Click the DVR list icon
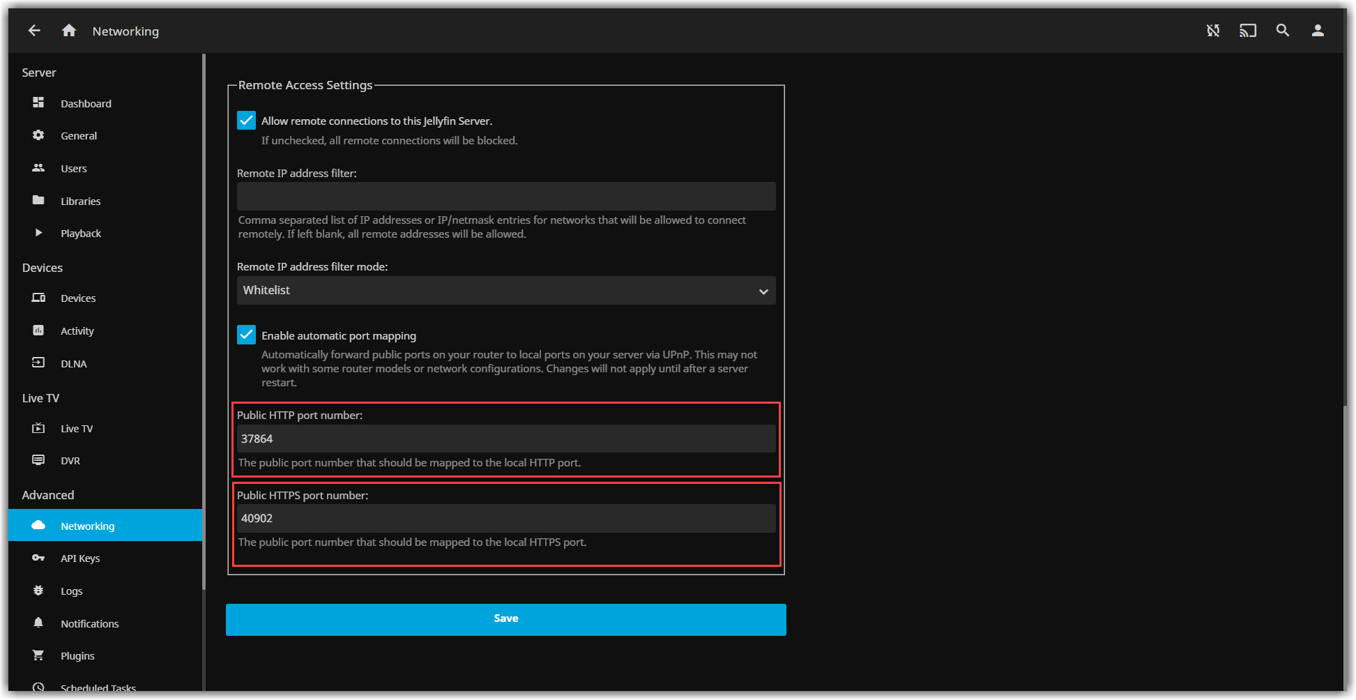 click(x=38, y=460)
